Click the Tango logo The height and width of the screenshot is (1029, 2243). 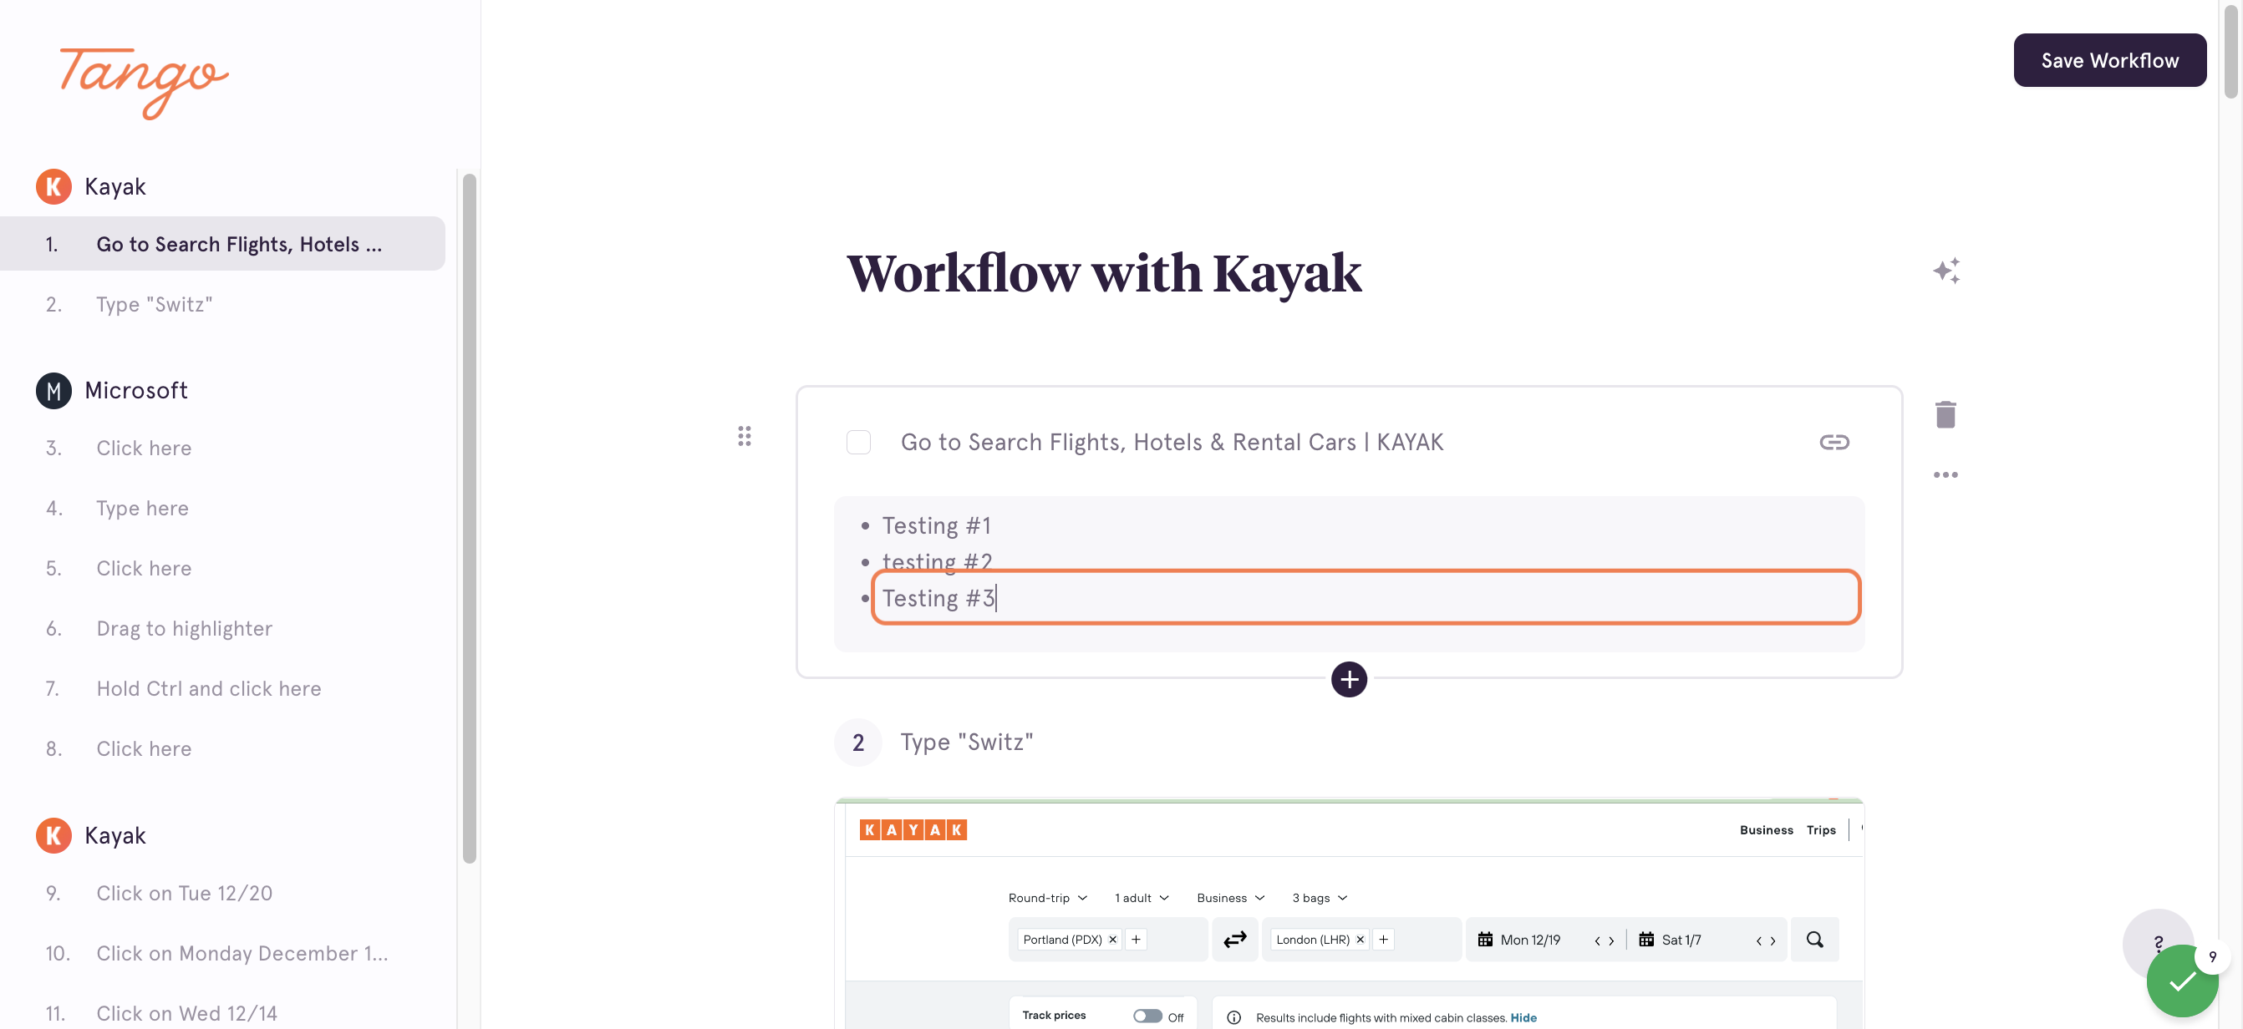144,83
